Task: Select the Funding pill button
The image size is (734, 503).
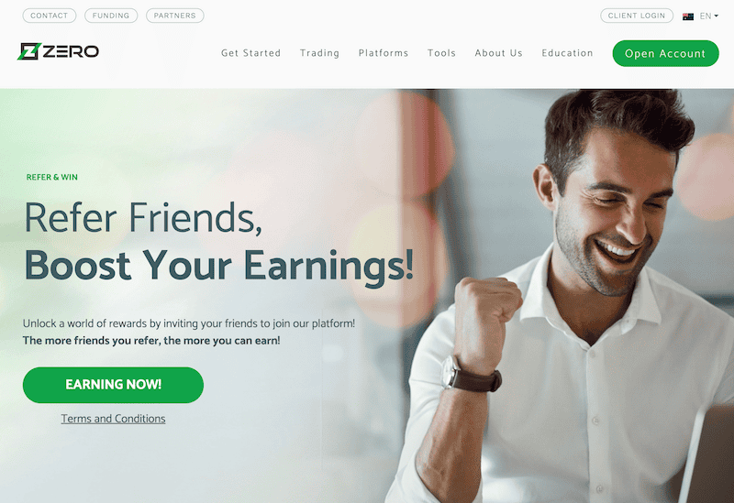Action: (x=111, y=16)
